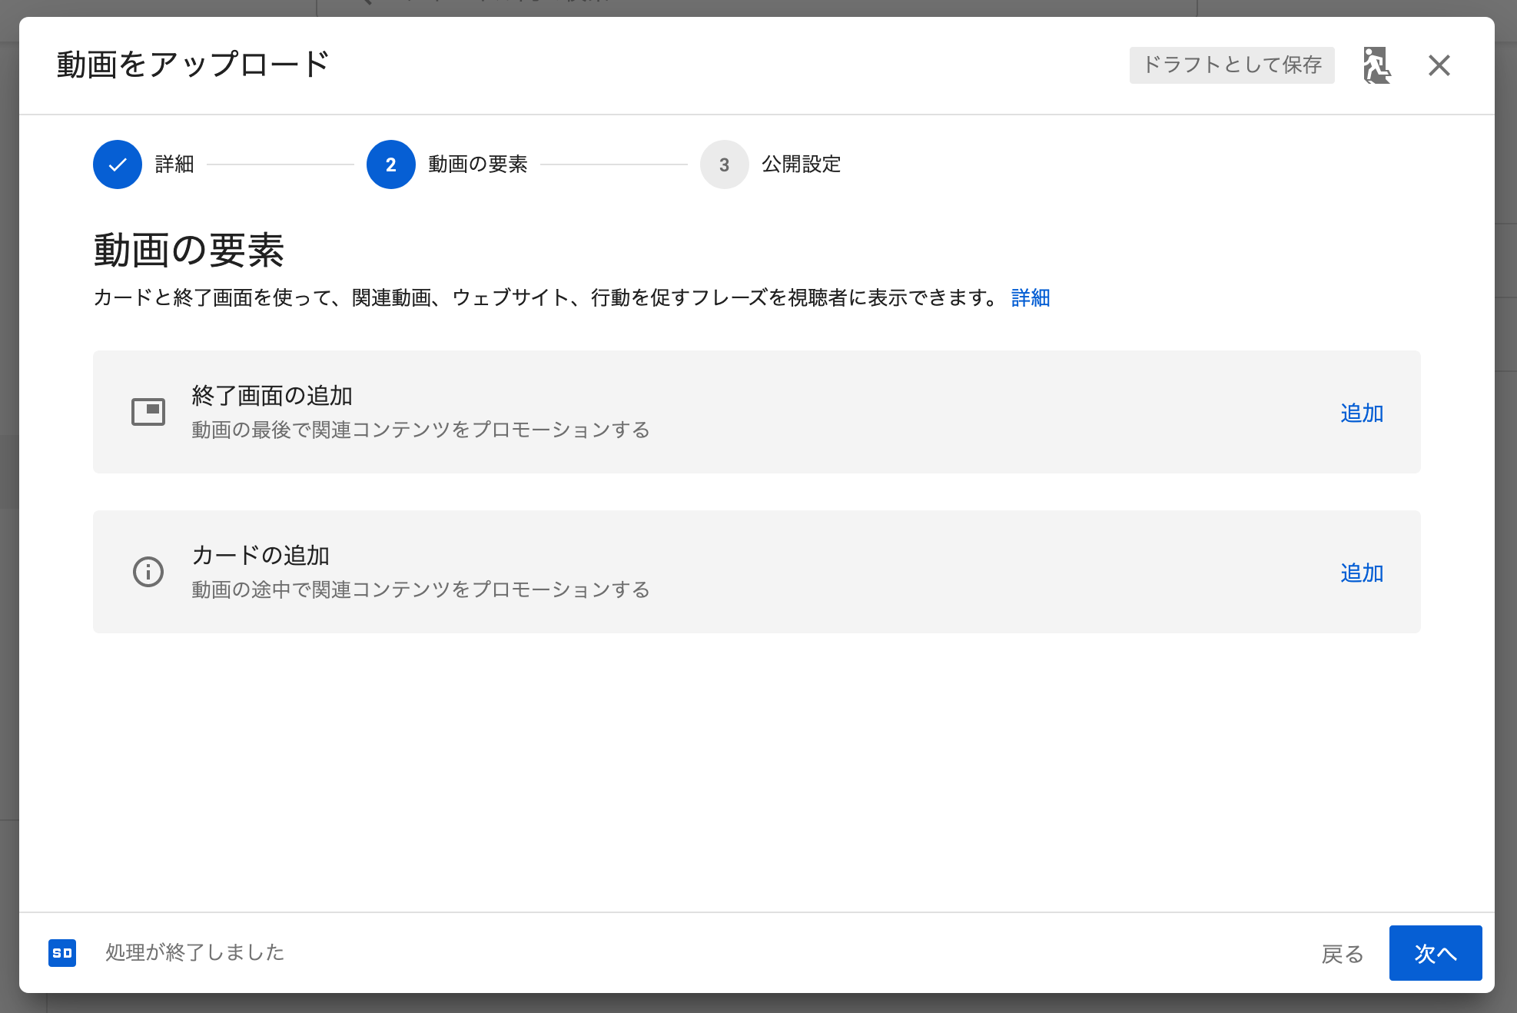Save the video via ドラフトとして保存
Image resolution: width=1517 pixels, height=1013 pixels.
[x=1231, y=65]
